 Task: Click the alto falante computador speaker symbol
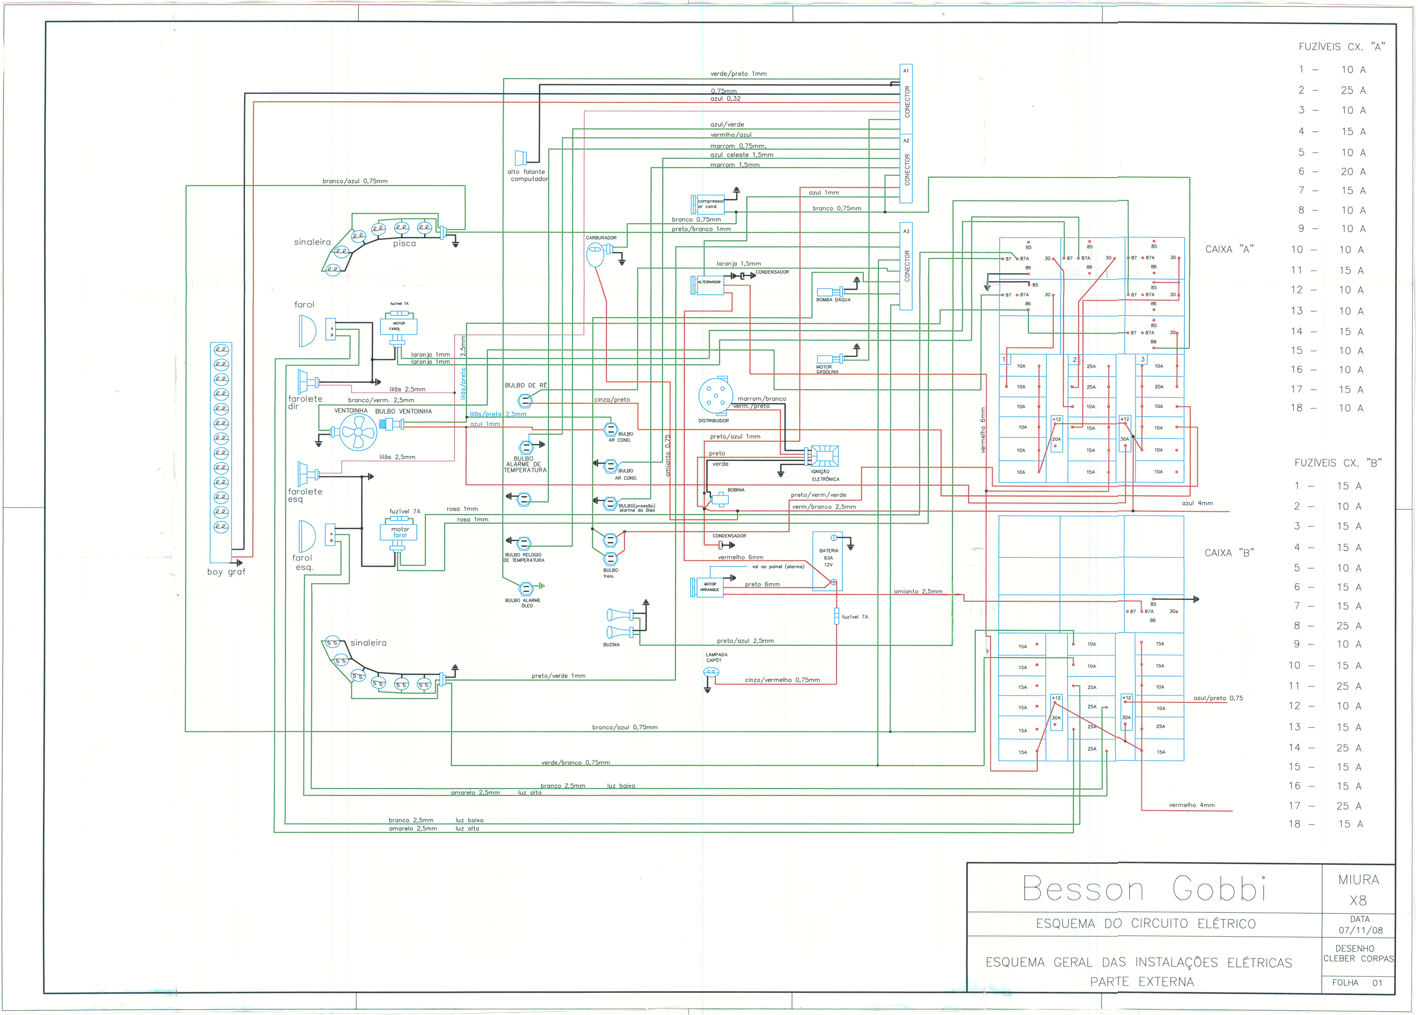(521, 158)
